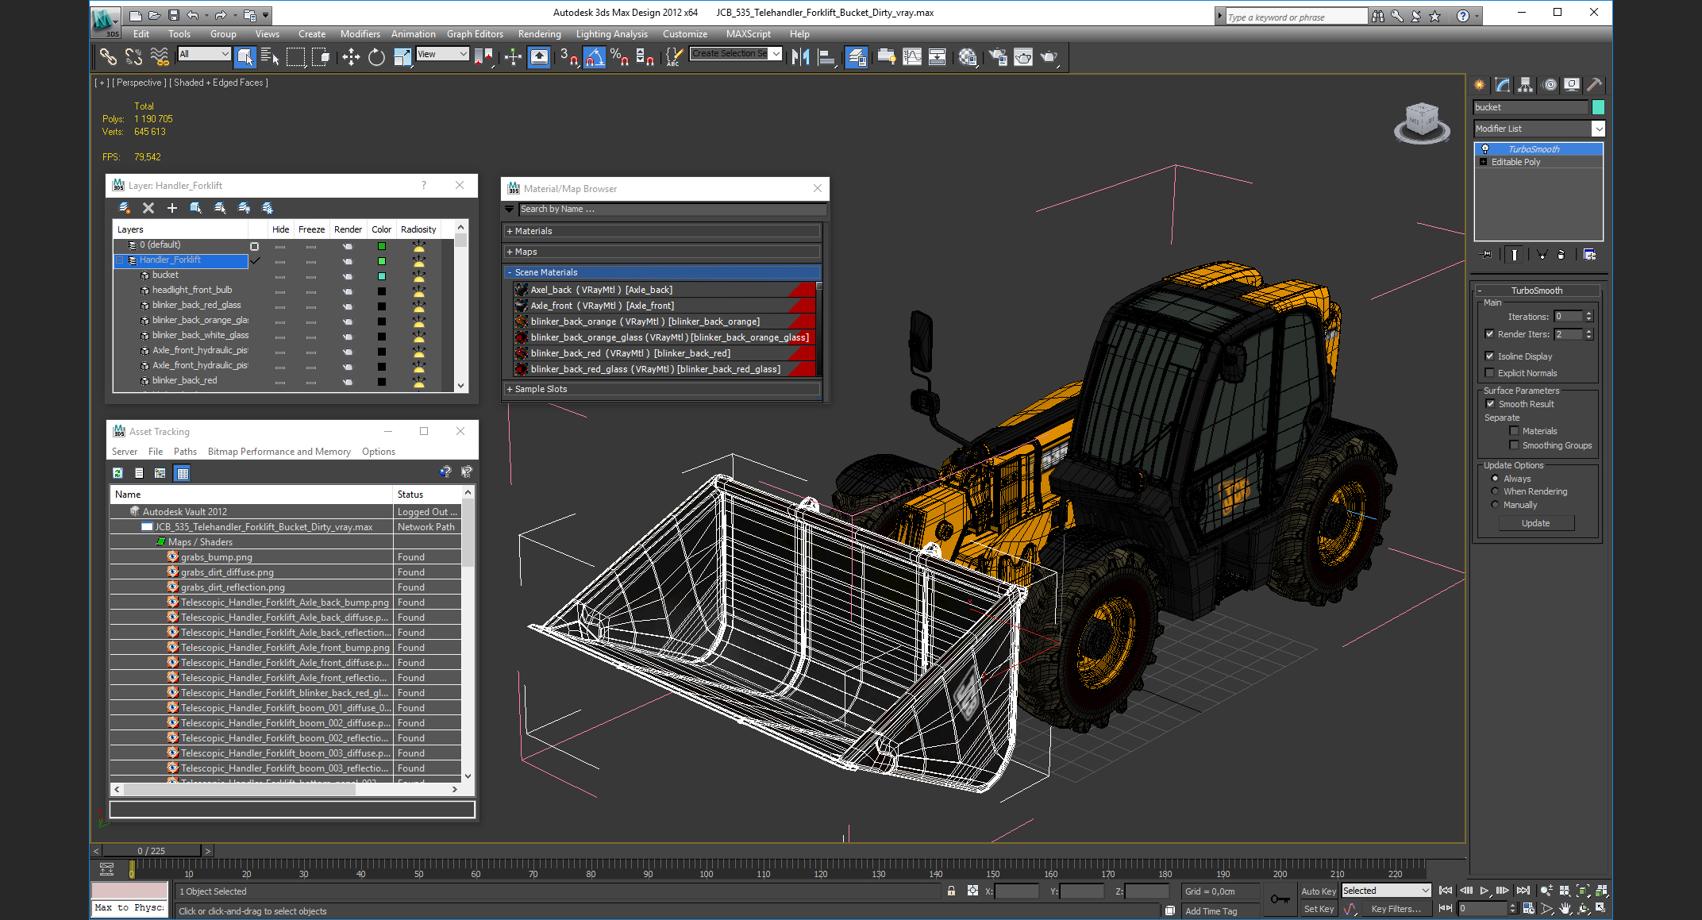Open Manage Layers from toolbar
Image resolution: width=1702 pixels, height=920 pixels.
[x=857, y=56]
